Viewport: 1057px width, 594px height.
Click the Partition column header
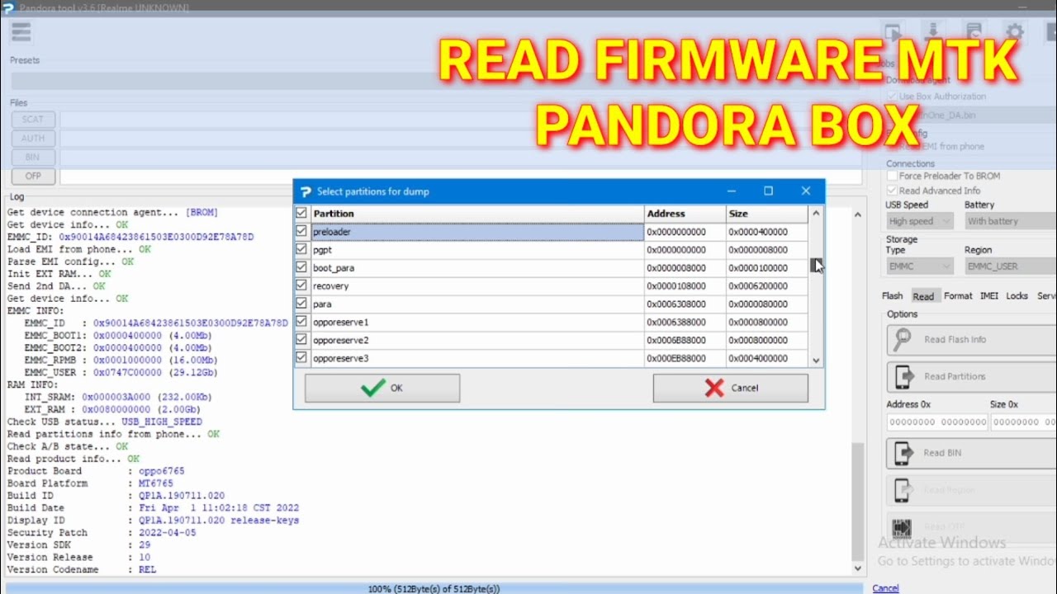point(476,214)
